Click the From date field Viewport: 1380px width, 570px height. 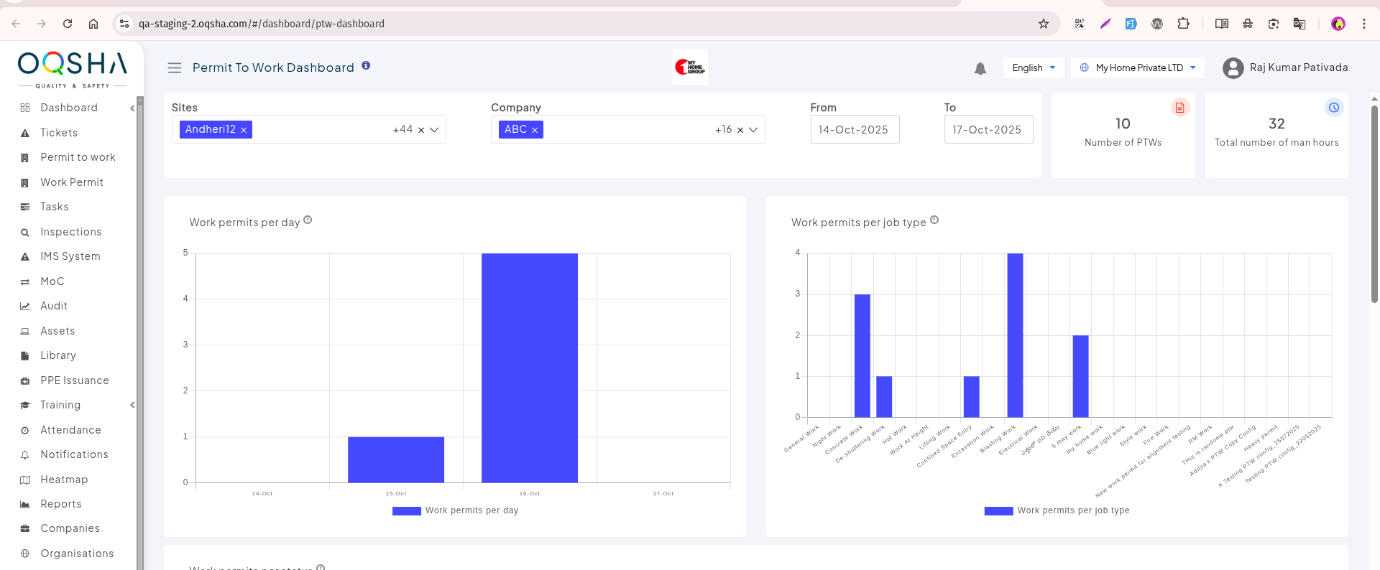coord(854,130)
